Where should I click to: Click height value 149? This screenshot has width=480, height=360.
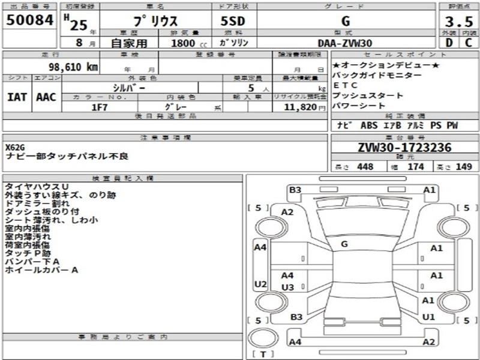click(x=464, y=167)
